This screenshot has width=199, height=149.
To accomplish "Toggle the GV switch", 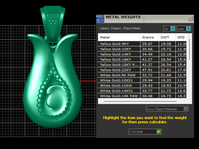I will 169,29.
